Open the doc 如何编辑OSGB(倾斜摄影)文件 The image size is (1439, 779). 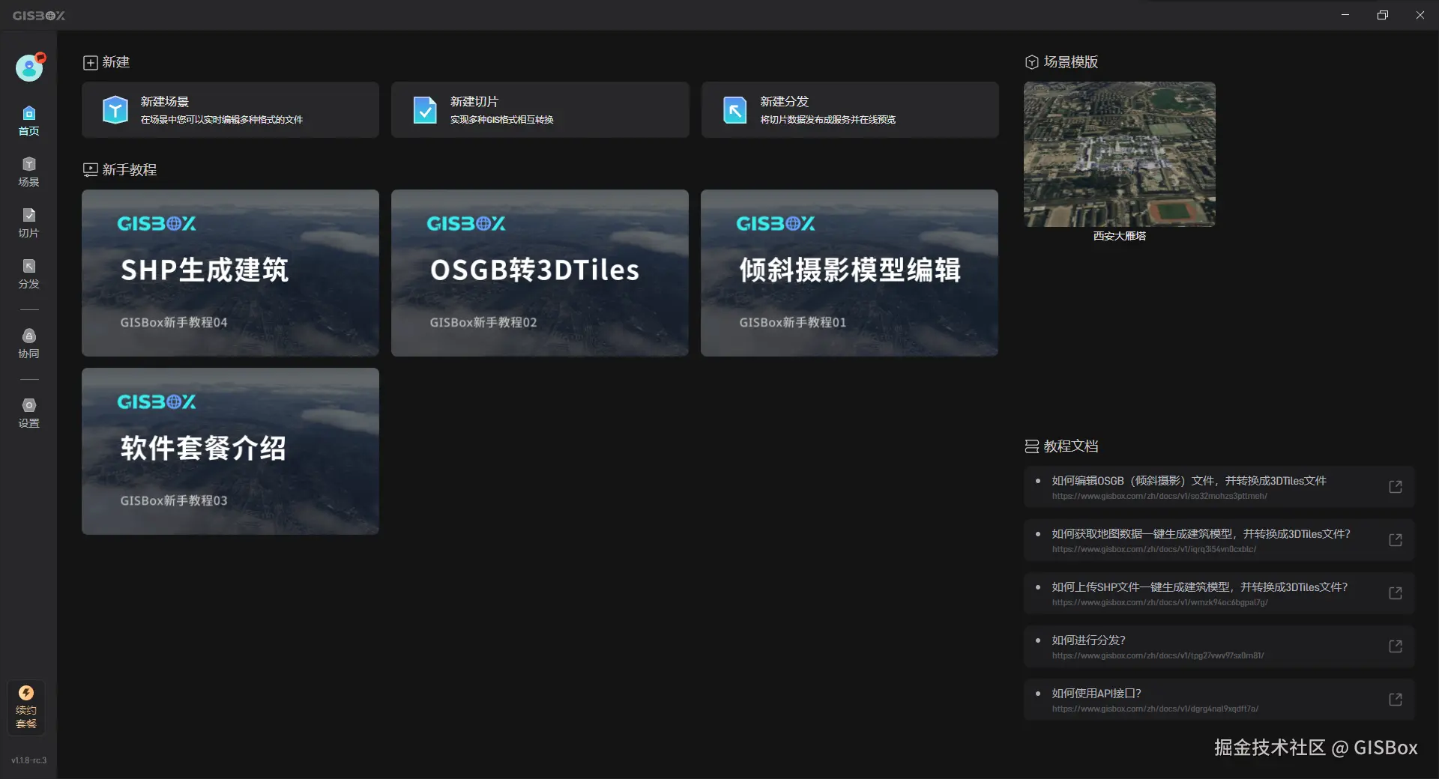coord(1219,487)
